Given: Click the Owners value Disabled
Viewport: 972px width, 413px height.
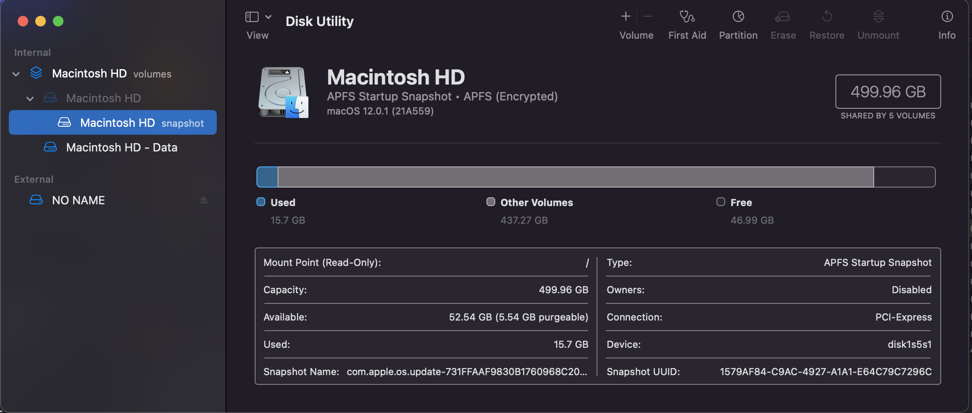Looking at the screenshot, I should (912, 290).
